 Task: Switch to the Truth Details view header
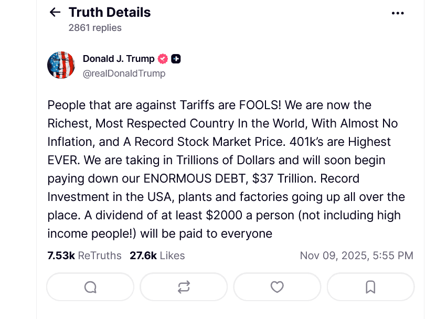click(109, 12)
